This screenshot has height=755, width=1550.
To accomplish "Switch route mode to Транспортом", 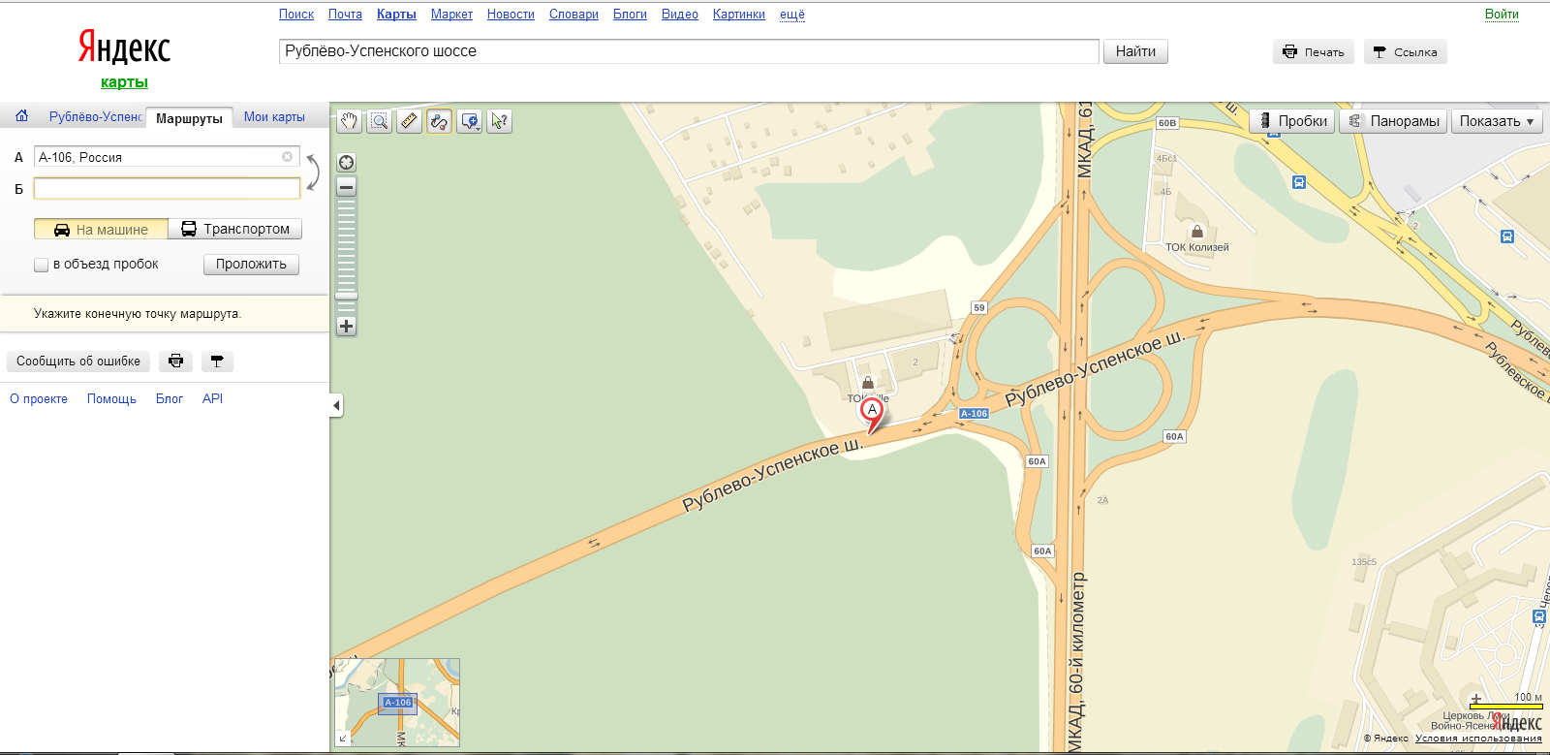I will pos(235,230).
